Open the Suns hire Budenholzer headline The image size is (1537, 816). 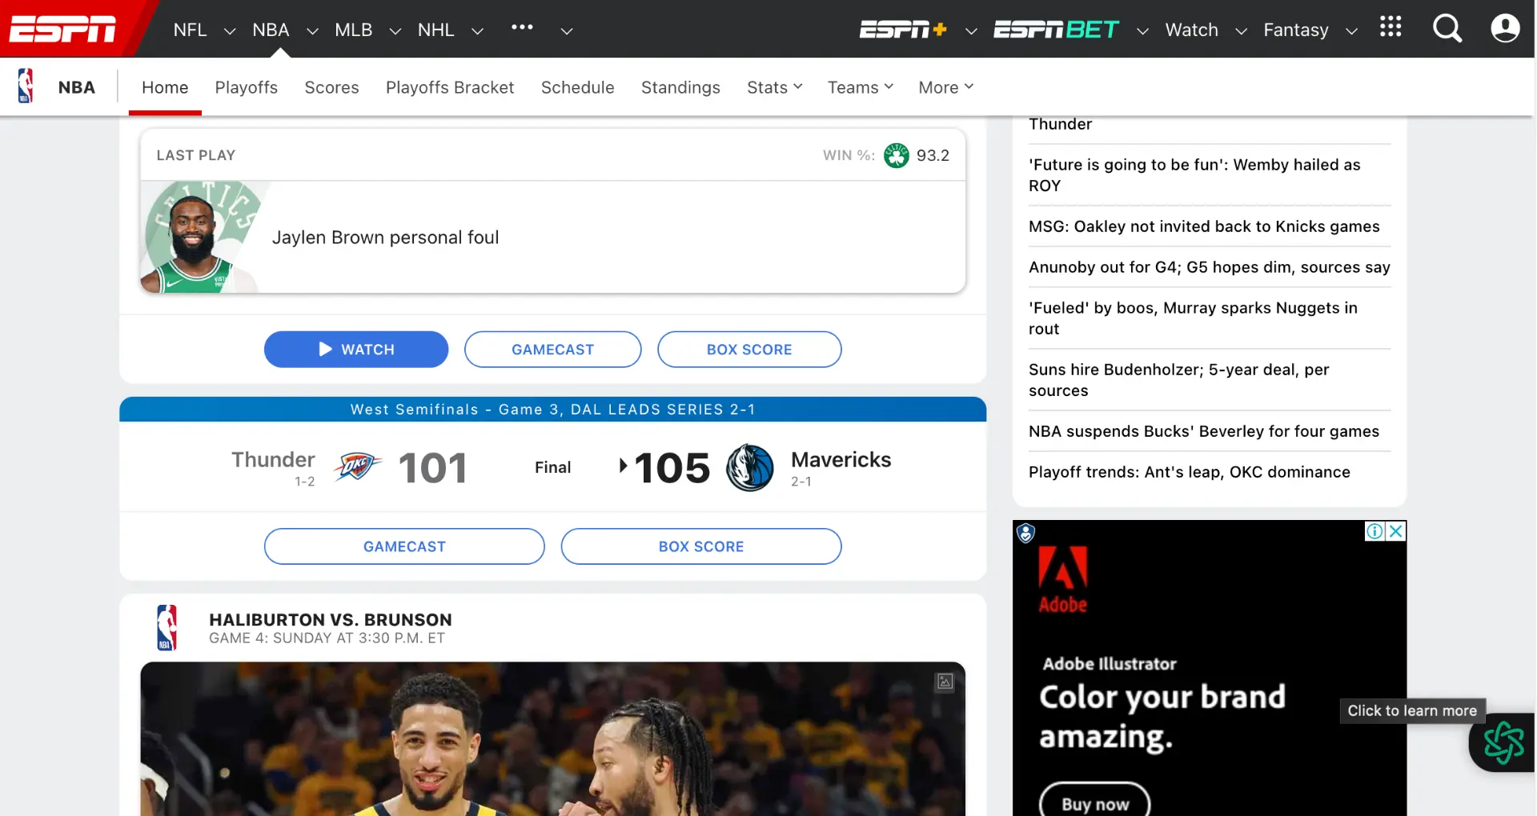click(1178, 380)
